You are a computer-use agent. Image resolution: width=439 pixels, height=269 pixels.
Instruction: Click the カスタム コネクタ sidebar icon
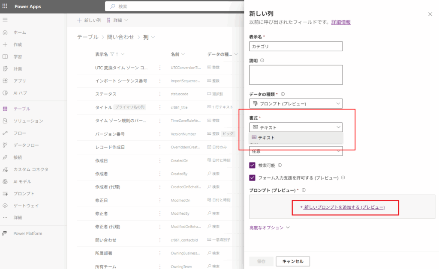(5, 169)
